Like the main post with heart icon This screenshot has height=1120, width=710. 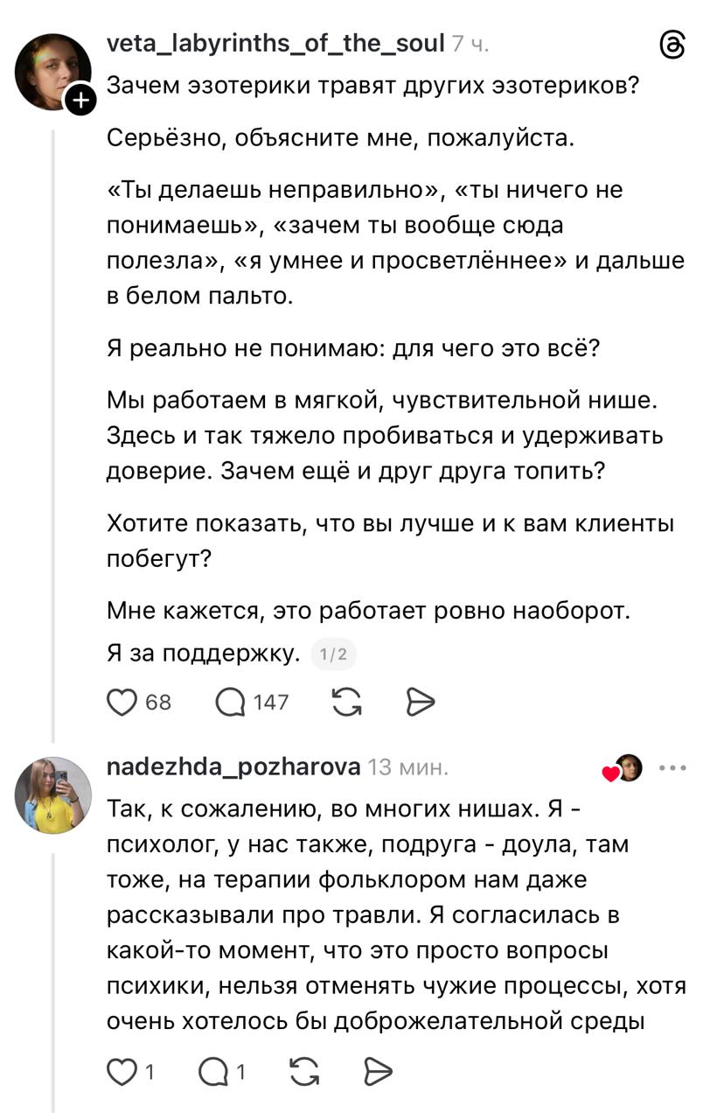(x=122, y=702)
